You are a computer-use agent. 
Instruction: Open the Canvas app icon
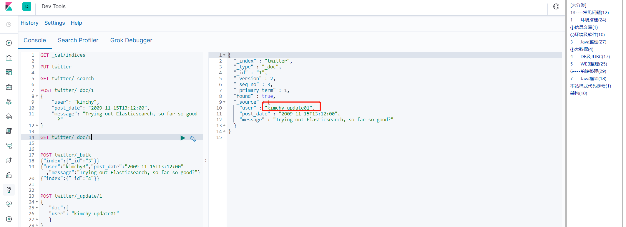(x=9, y=87)
